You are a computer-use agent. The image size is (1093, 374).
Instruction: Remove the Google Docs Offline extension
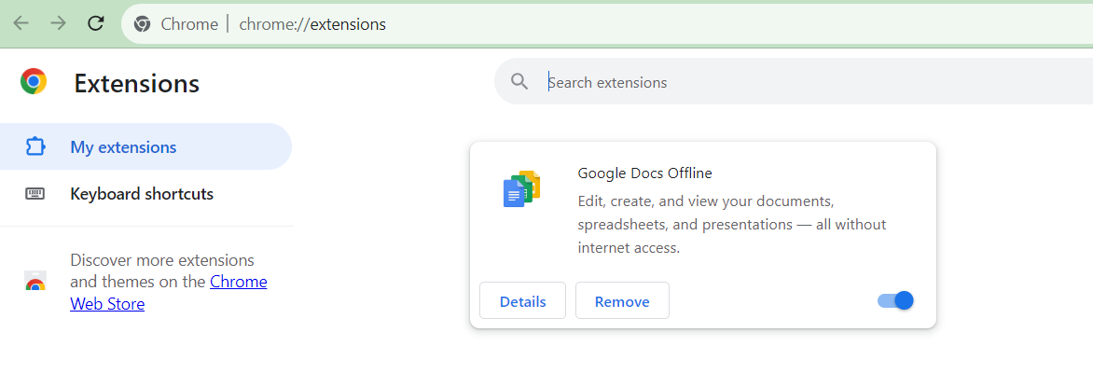pos(622,300)
